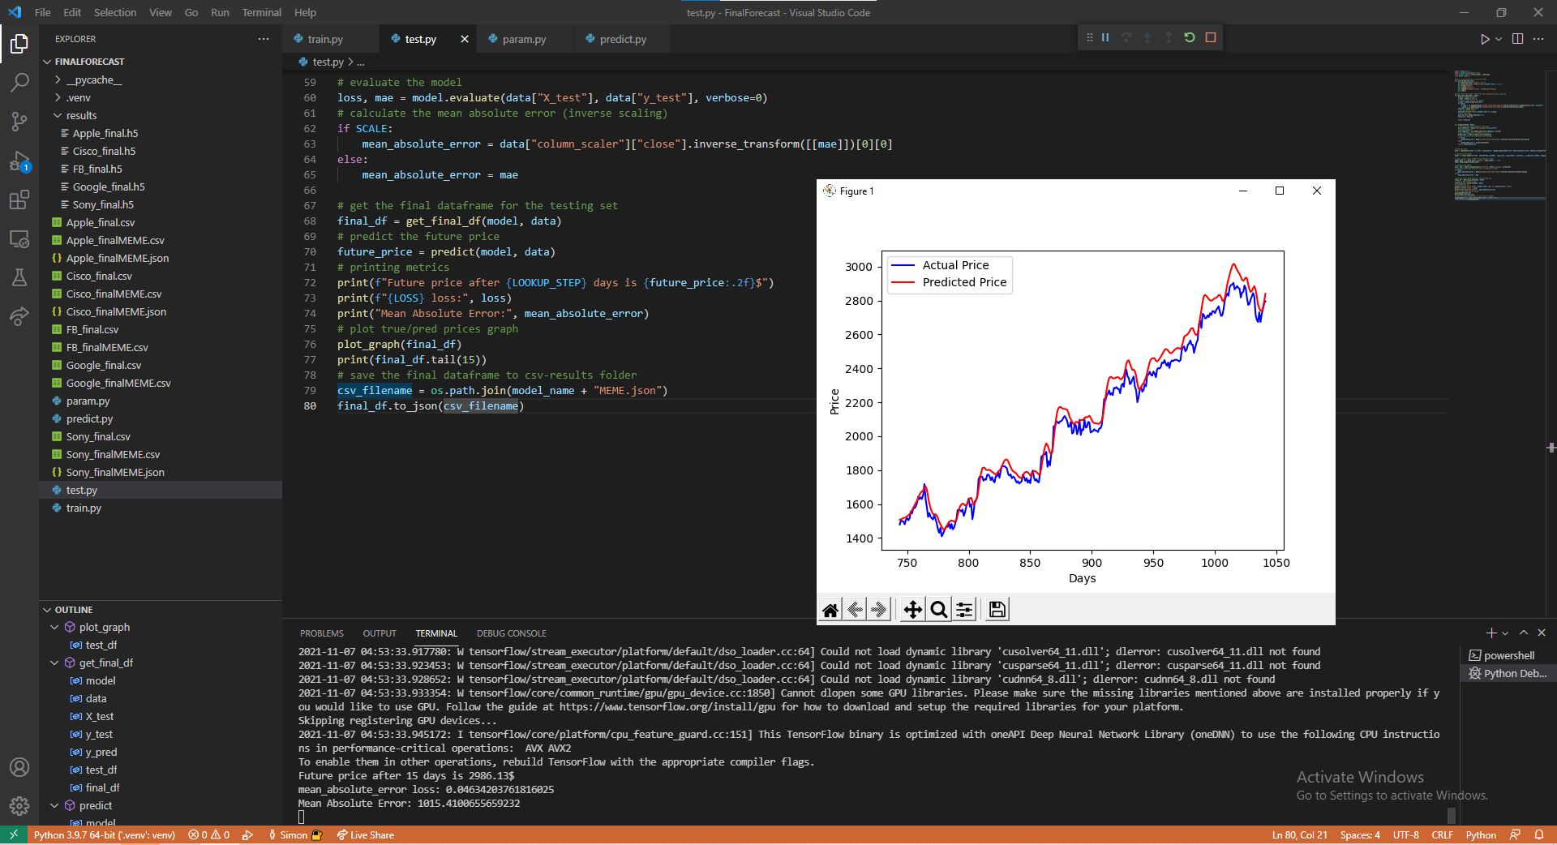Click the Live Share status button

(366, 835)
